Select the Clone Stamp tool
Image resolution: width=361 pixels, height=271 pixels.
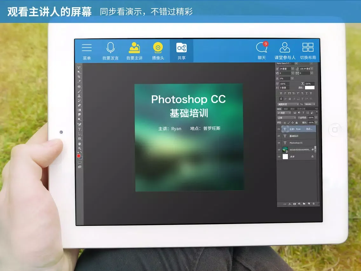click(x=79, y=96)
